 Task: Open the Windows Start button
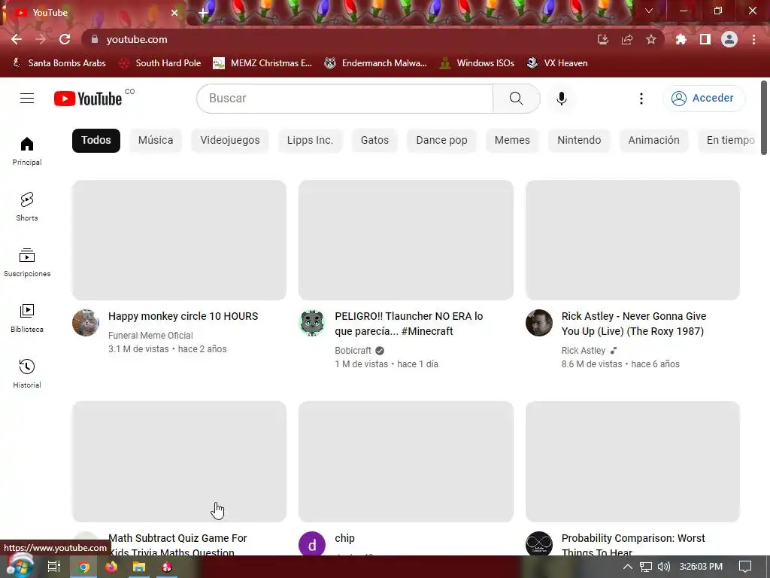[x=19, y=567]
